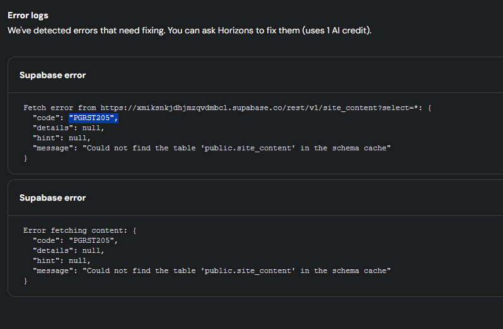
Task: Select the first Supabase error card header
Action: click(52, 75)
